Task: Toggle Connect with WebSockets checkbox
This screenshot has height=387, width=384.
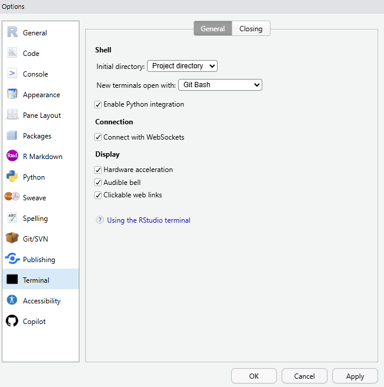Action: click(x=98, y=137)
